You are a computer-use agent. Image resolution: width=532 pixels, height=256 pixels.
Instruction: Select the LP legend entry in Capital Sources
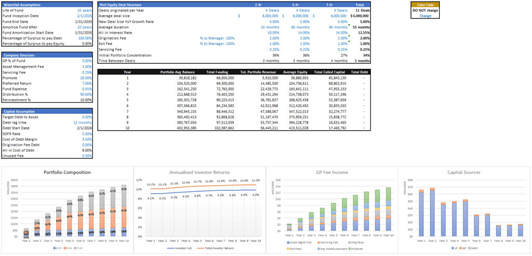454,249
